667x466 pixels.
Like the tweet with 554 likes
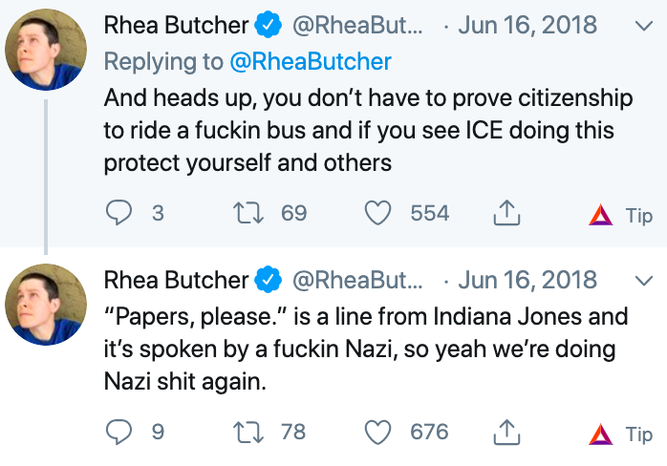[379, 214]
